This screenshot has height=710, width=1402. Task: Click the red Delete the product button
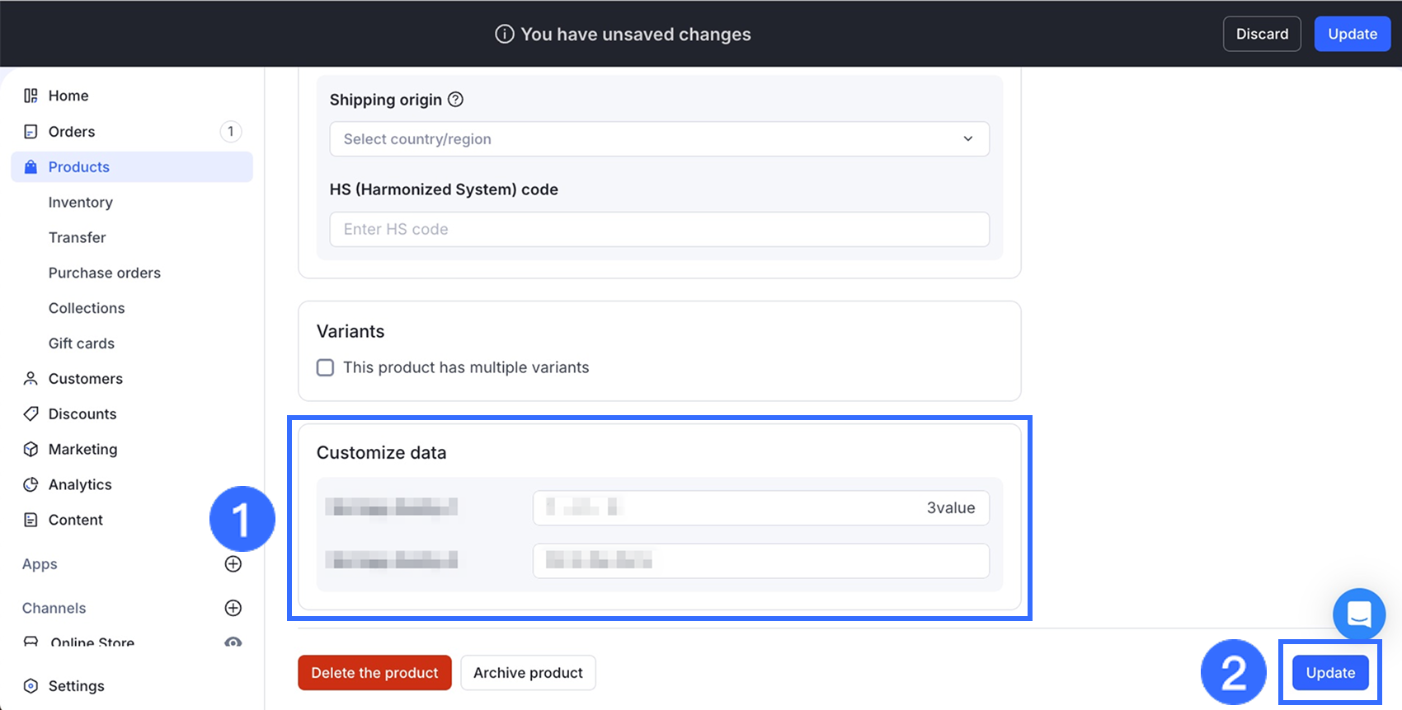tap(374, 673)
